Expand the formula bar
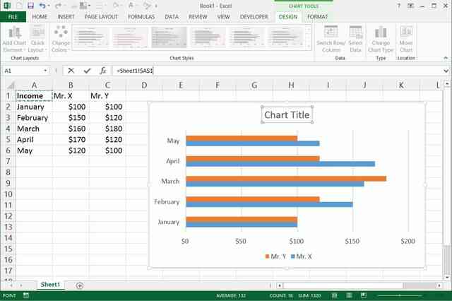This screenshot has width=452, height=301. [x=446, y=71]
